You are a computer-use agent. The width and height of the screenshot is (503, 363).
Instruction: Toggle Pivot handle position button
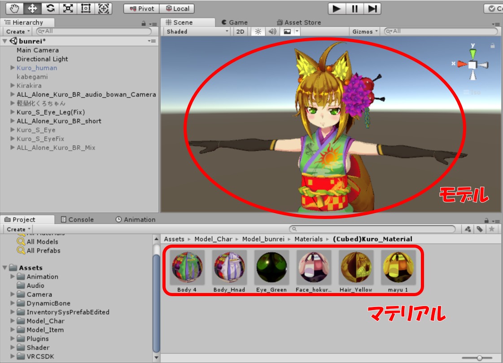click(141, 9)
